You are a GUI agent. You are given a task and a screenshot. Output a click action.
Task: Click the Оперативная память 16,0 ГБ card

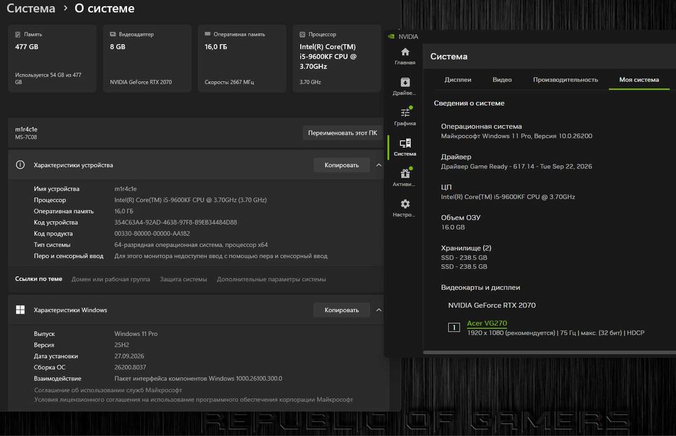(x=242, y=58)
